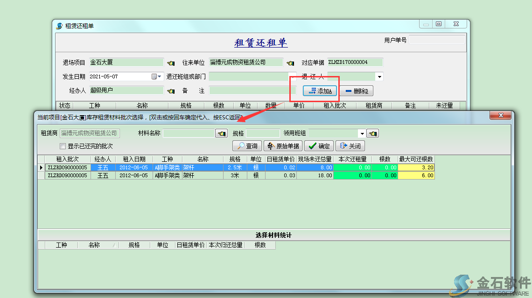532x298 pixels.
Task: Click the 删除 delete button
Action: coord(357,91)
